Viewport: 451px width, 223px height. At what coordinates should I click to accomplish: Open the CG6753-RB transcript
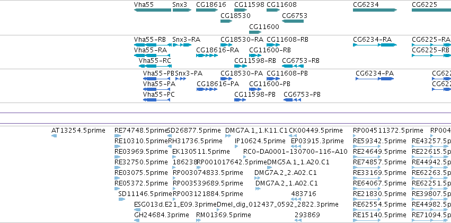(293, 66)
